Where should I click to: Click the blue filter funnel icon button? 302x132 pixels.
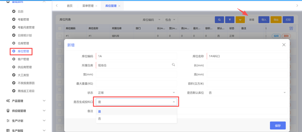pyautogui.click(x=230, y=20)
